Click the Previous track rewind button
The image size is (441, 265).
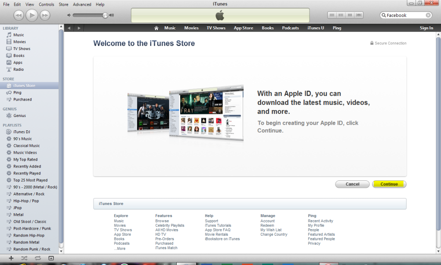19,15
